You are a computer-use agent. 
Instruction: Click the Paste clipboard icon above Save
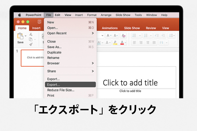click(20, 36)
